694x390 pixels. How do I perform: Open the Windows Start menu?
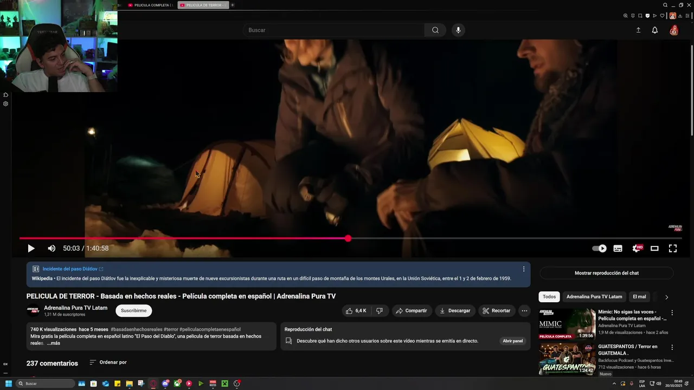pyautogui.click(x=9, y=383)
